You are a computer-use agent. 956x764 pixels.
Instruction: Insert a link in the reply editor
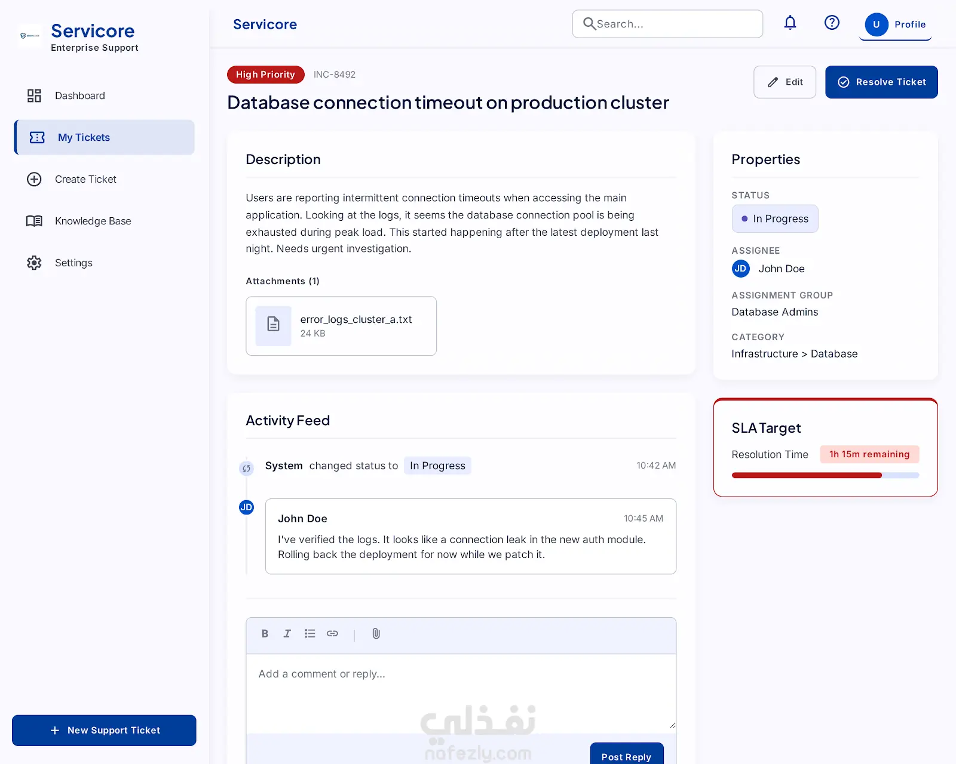332,634
